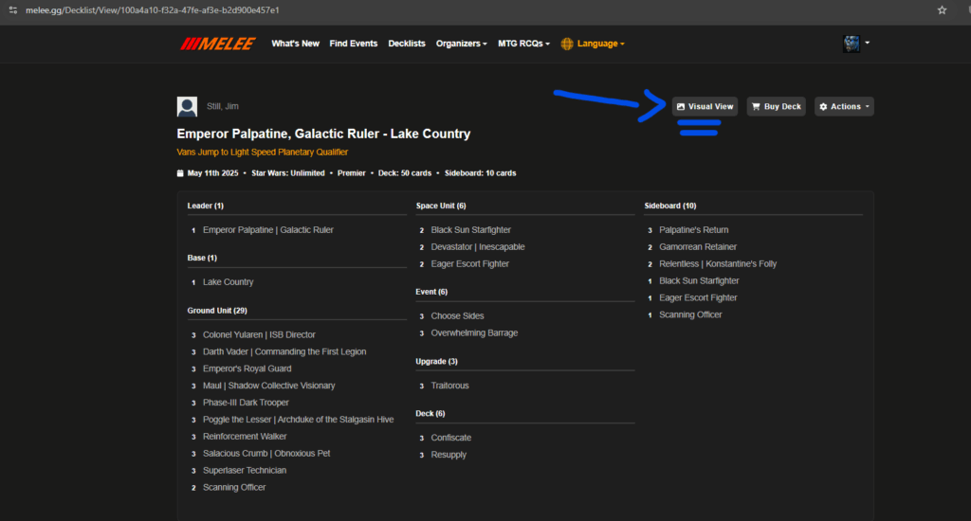Open Maul | Shadow Collective Visionary card
Image resolution: width=971 pixels, height=521 pixels.
pyautogui.click(x=268, y=386)
